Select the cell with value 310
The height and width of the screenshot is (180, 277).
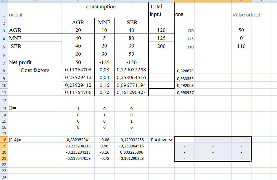[x=190, y=47]
